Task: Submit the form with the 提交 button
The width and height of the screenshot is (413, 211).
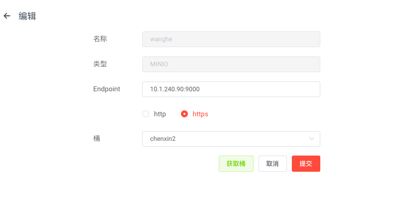Action: pyautogui.click(x=306, y=163)
